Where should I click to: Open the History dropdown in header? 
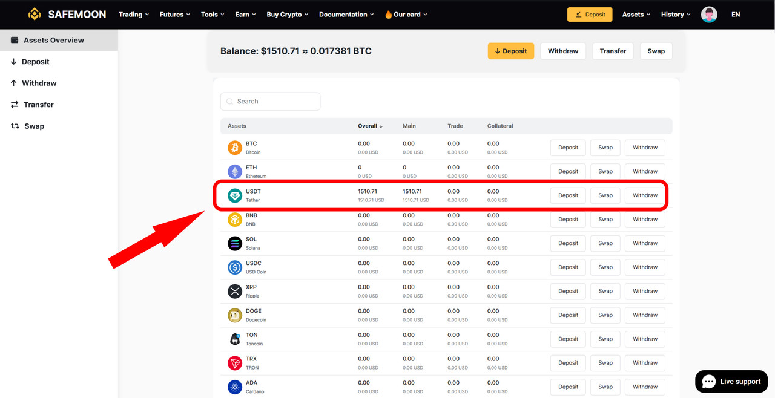click(x=676, y=15)
